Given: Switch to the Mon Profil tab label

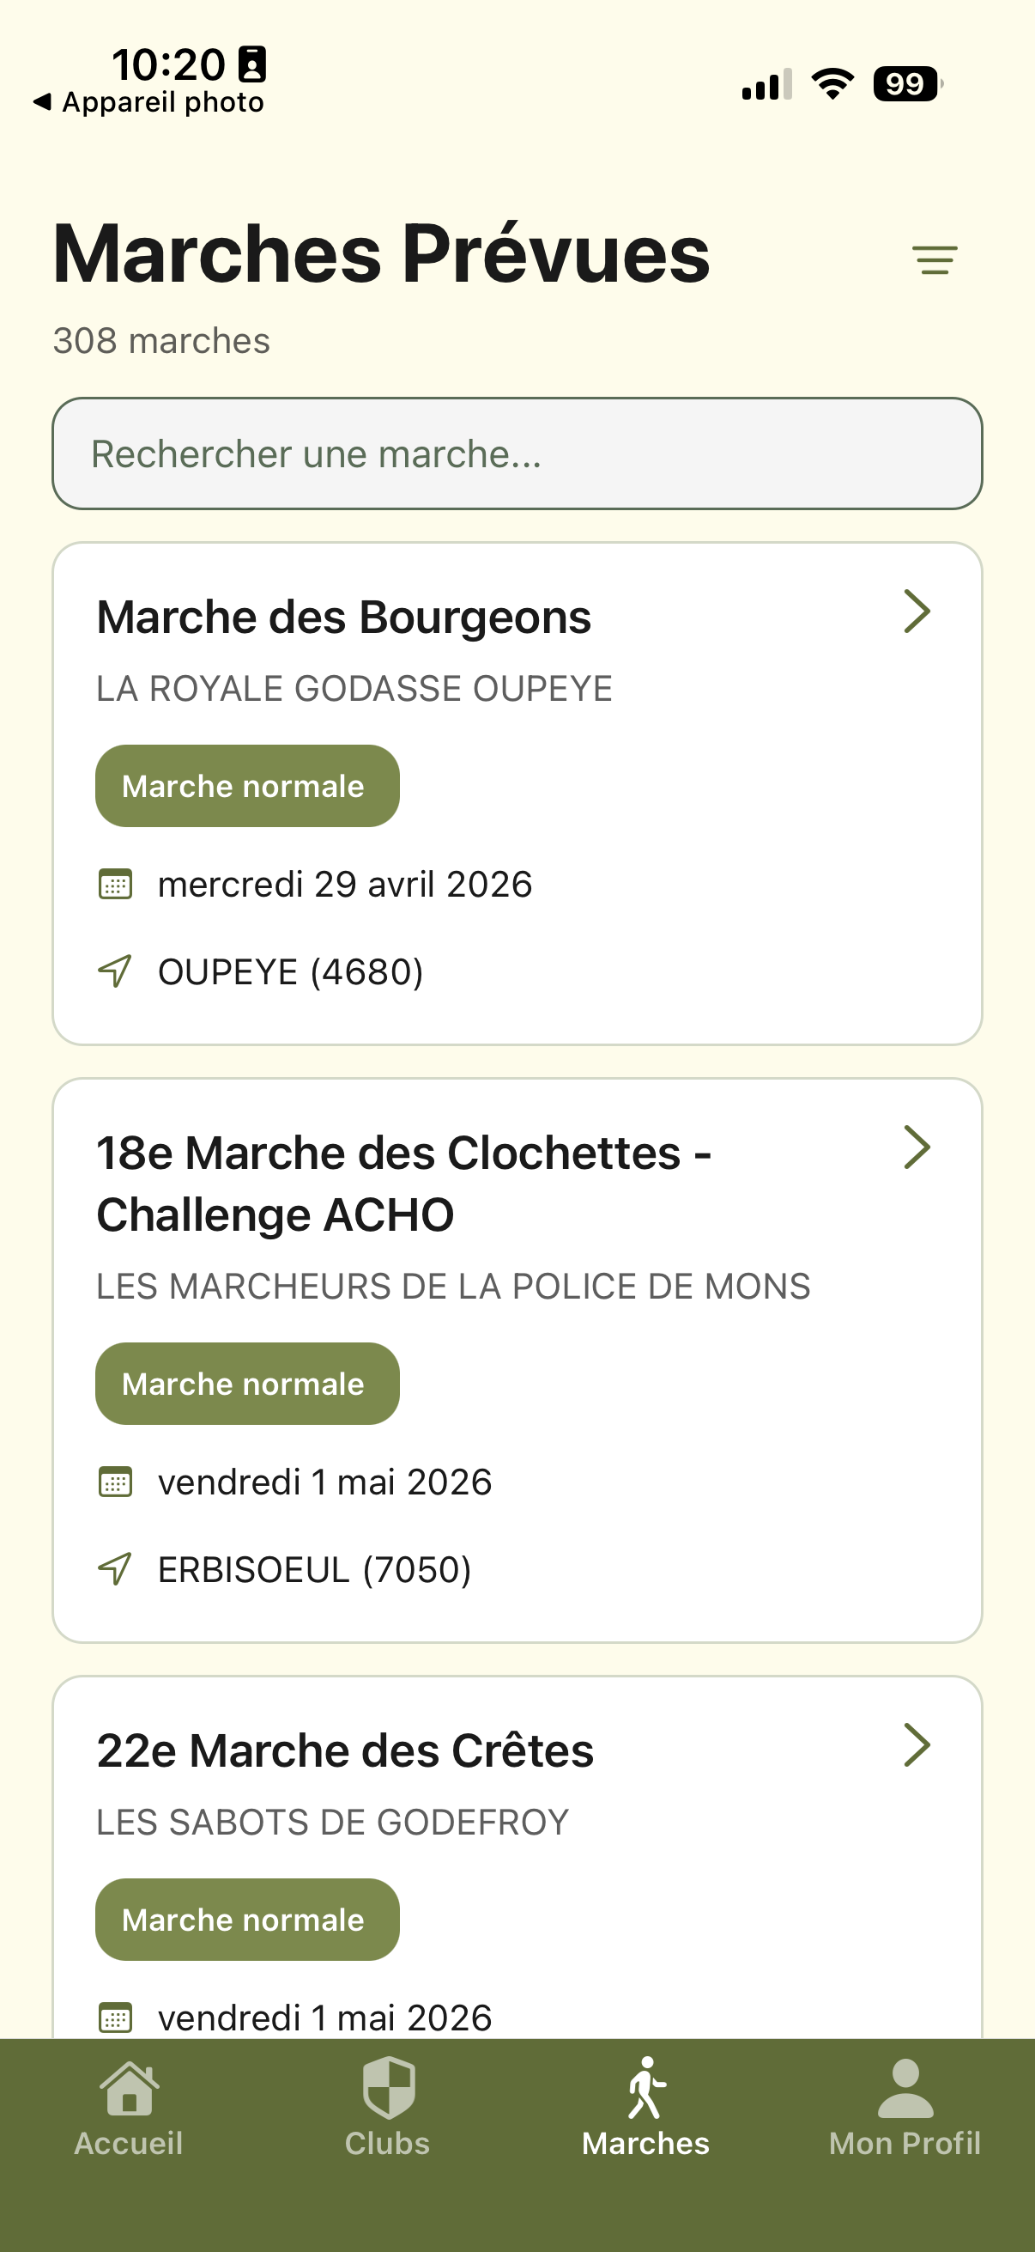Looking at the screenshot, I should tap(905, 2143).
